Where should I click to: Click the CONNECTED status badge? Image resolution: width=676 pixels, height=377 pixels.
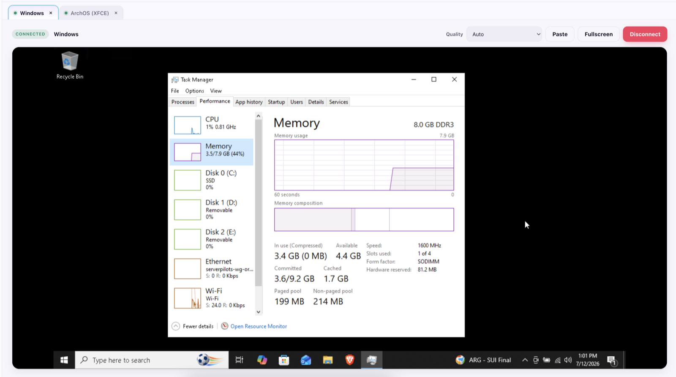click(x=30, y=34)
